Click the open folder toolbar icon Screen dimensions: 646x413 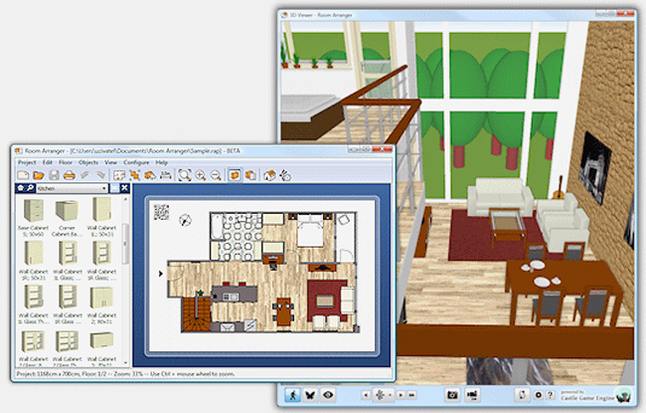pos(38,175)
